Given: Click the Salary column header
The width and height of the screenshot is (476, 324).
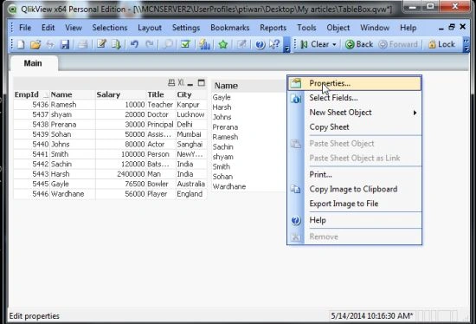Looking at the screenshot, I should [x=108, y=94].
